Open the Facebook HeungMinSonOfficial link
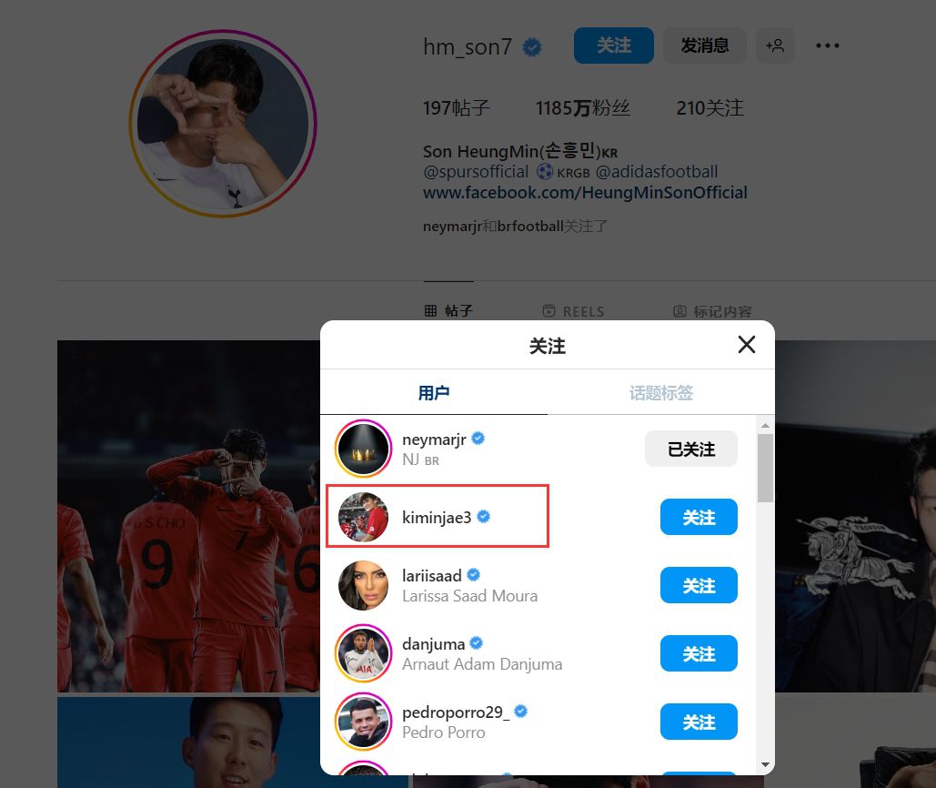The height and width of the screenshot is (788, 936). pos(585,192)
